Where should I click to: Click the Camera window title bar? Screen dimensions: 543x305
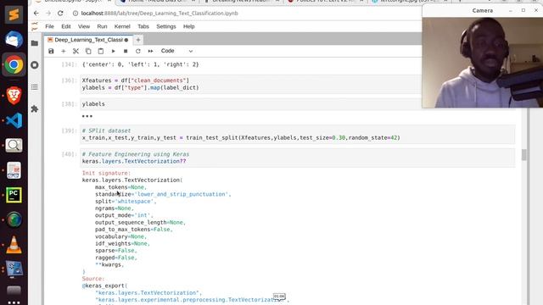coord(482,10)
